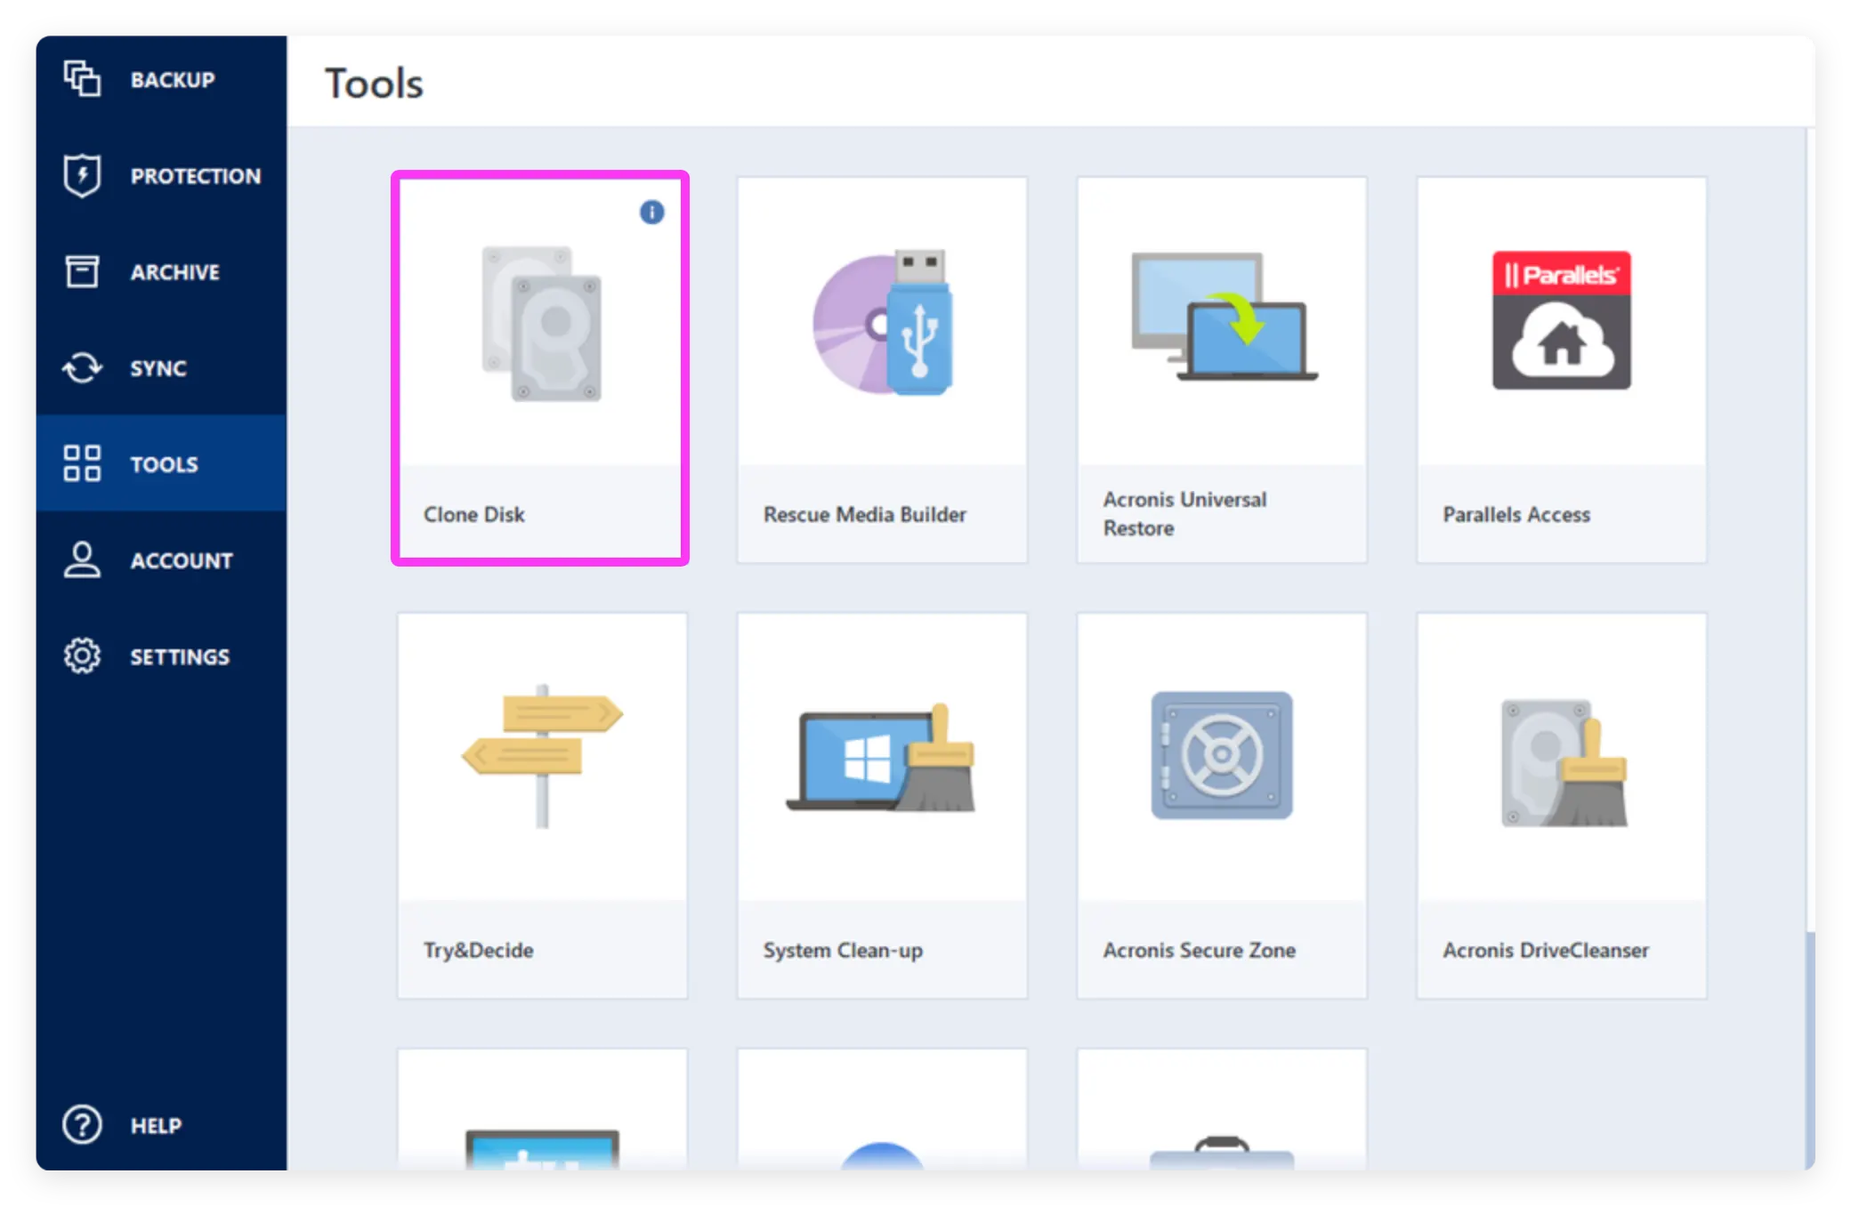Click the Clone Disk info icon

click(651, 212)
